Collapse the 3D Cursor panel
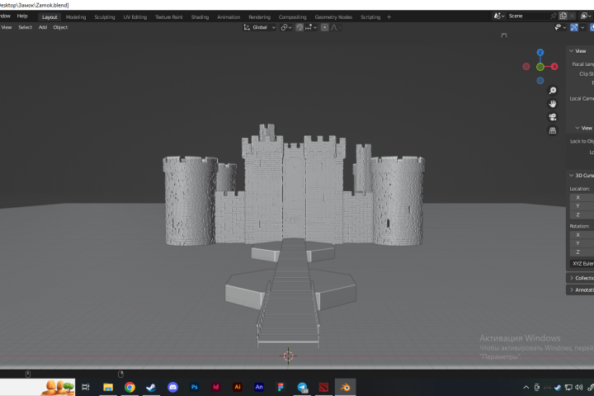594x396 pixels. coord(582,176)
